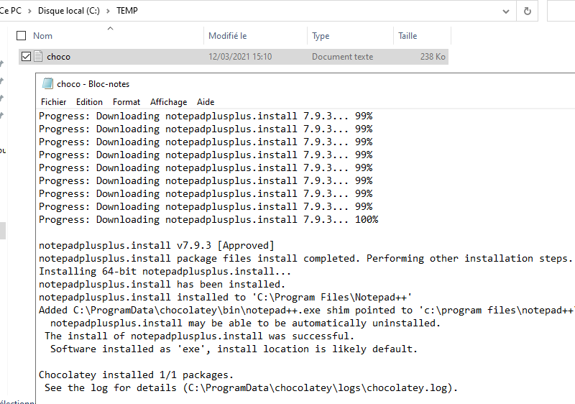Screen dimensions: 575x404
Task: Open the Fichier menu
Action: coord(53,102)
